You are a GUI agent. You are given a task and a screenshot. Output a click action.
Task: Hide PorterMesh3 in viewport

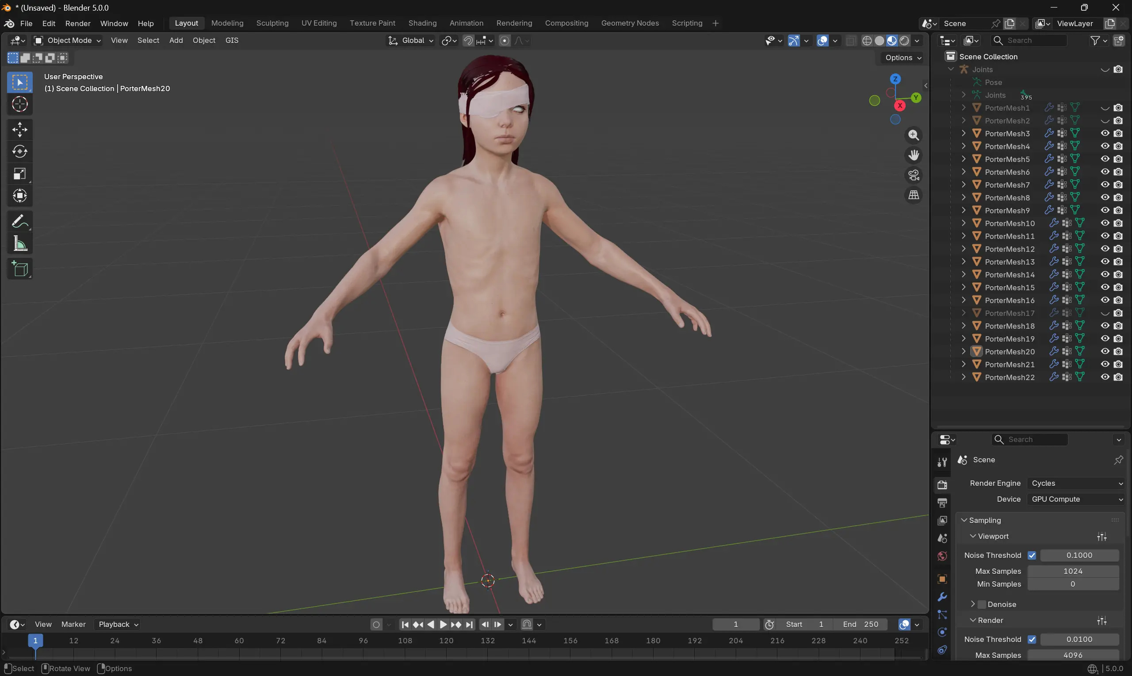(x=1105, y=134)
